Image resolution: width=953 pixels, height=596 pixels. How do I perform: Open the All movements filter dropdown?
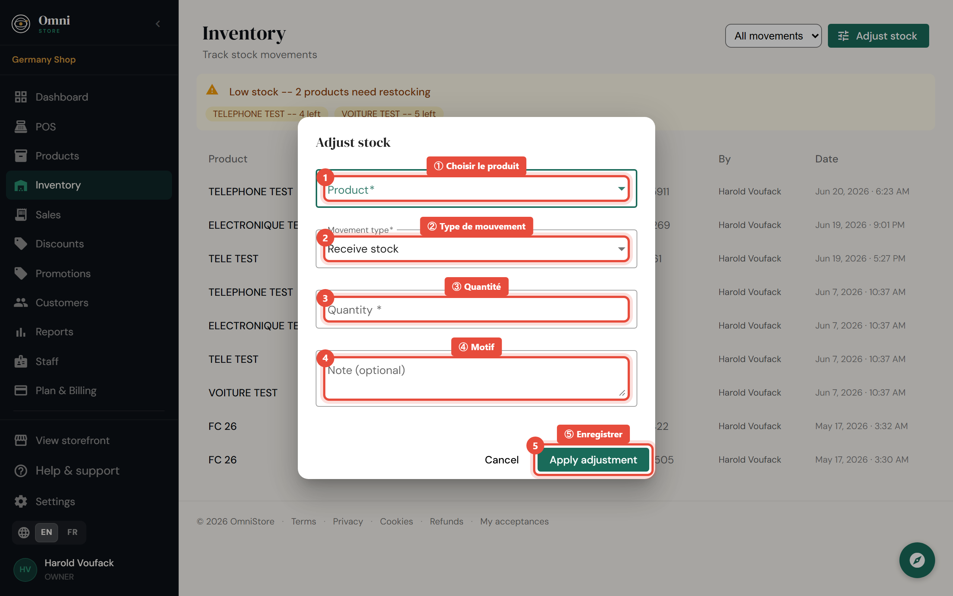coord(773,36)
